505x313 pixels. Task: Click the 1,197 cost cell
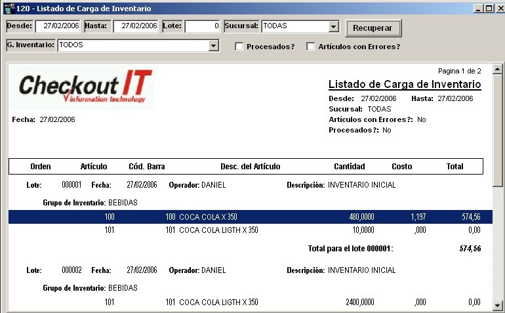coord(418,217)
